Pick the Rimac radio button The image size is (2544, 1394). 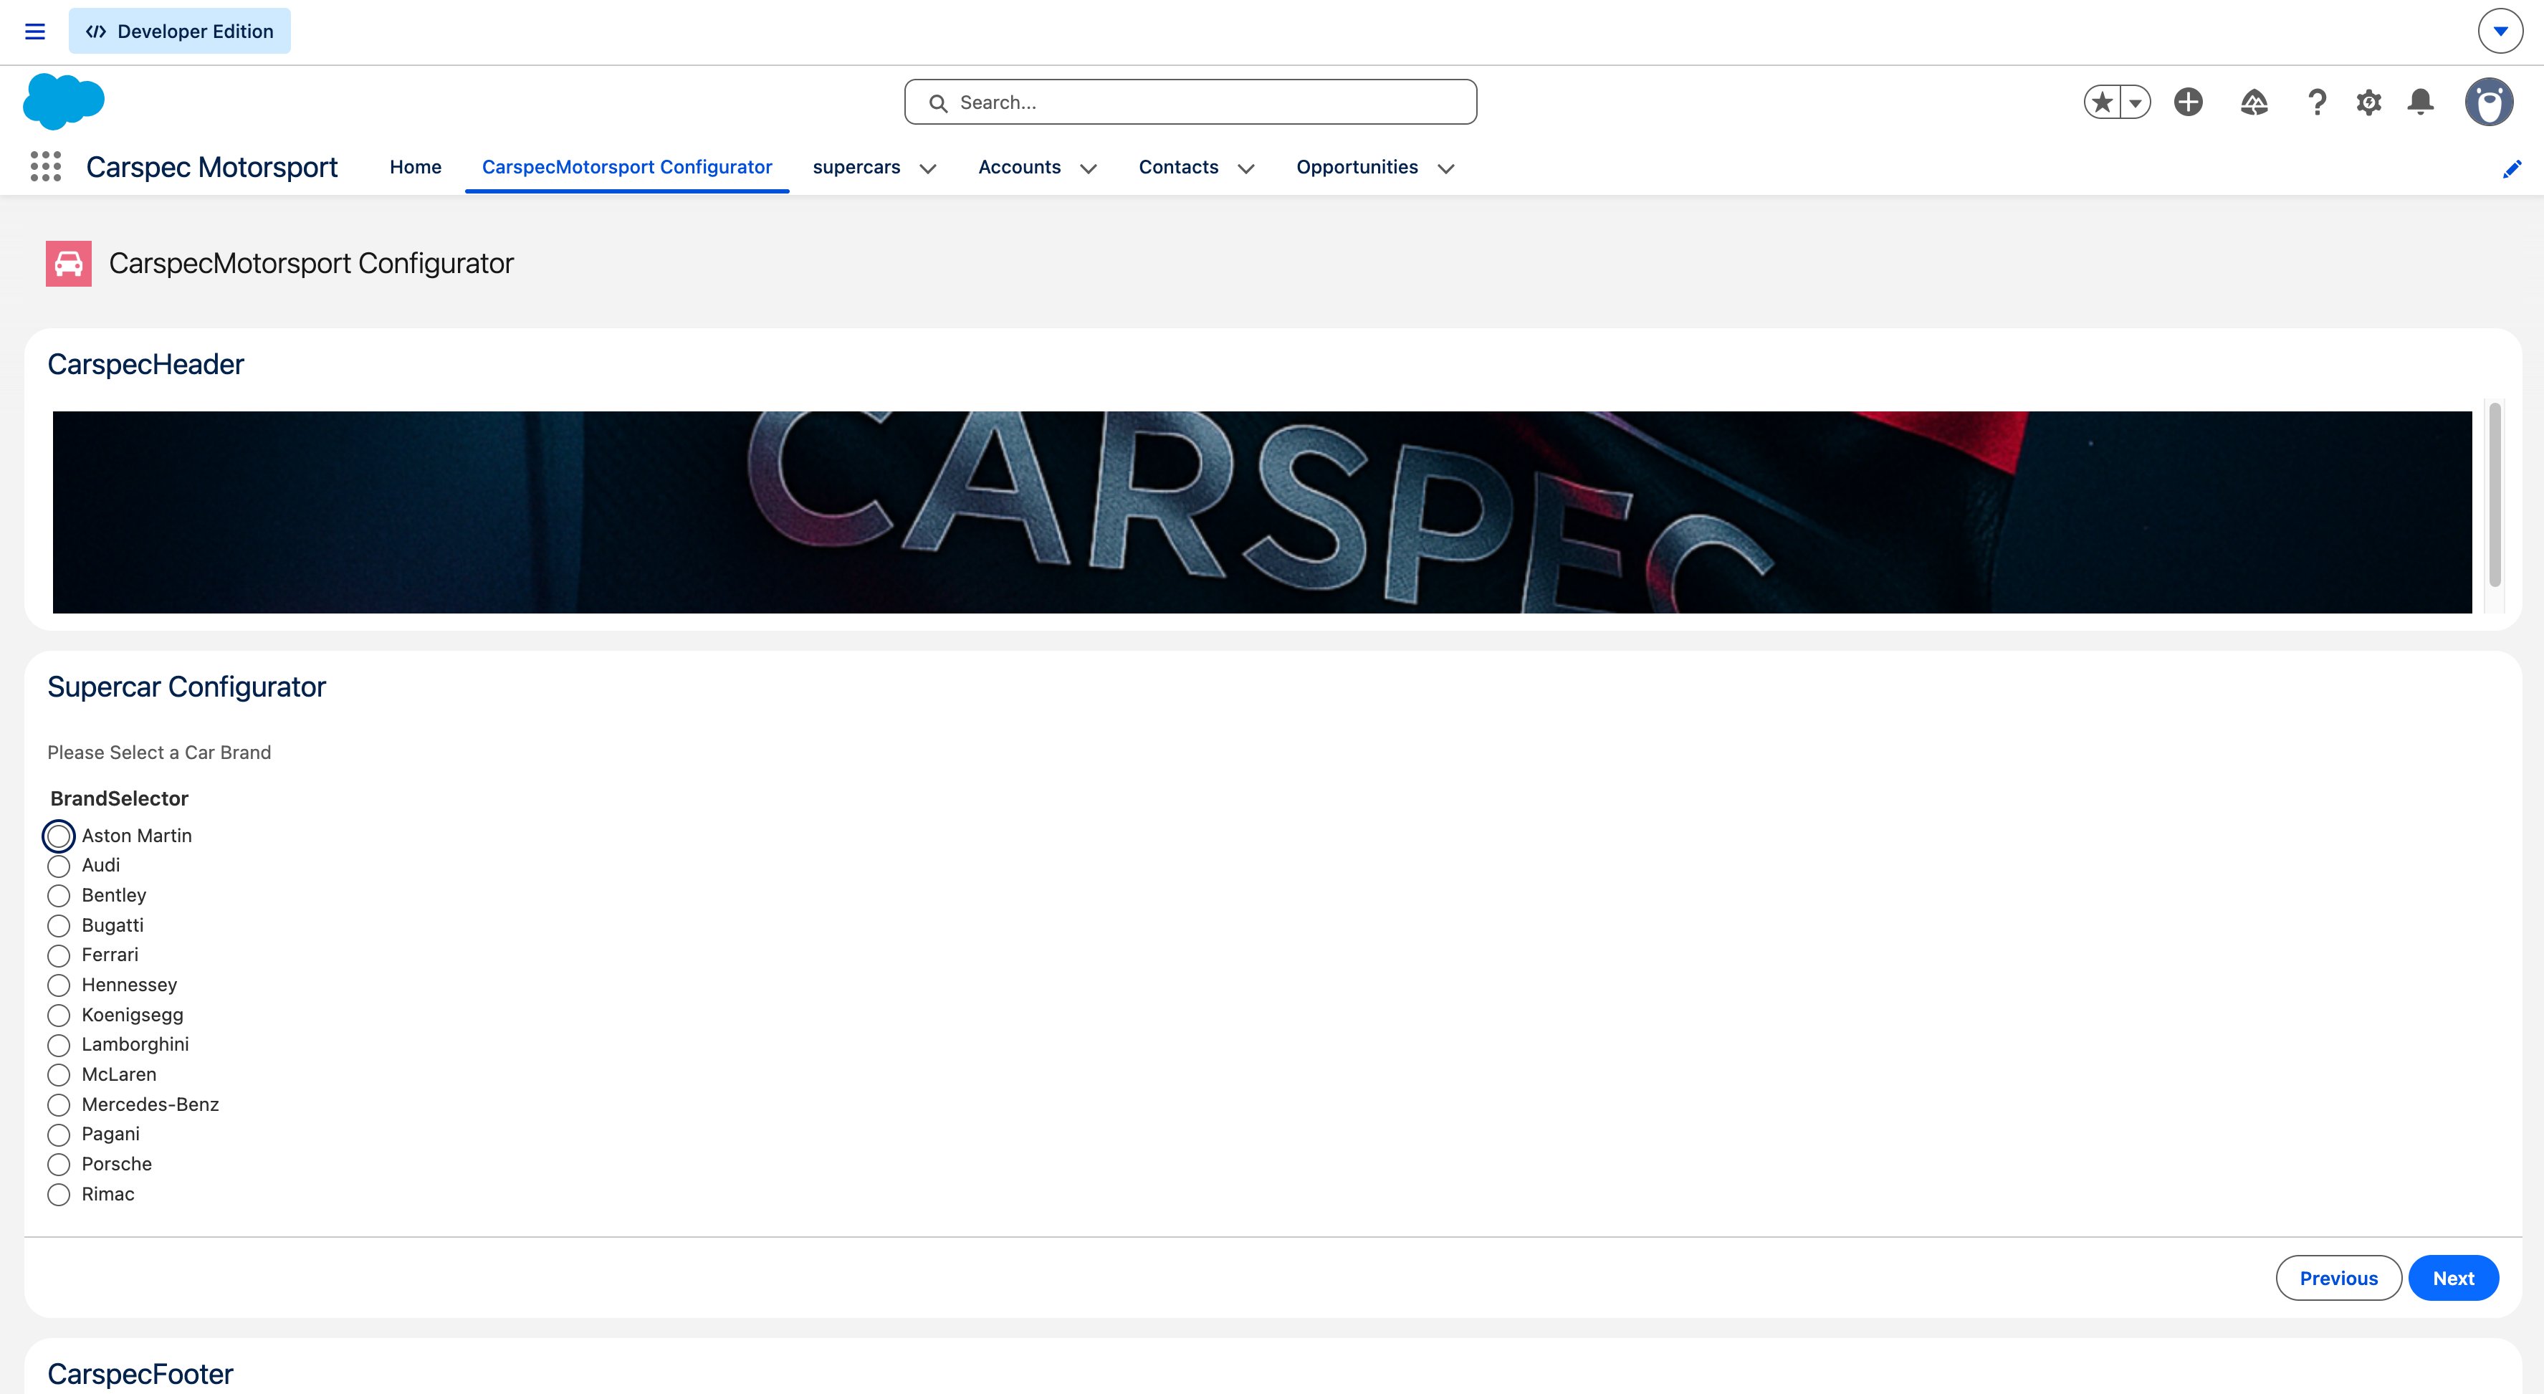point(59,1195)
